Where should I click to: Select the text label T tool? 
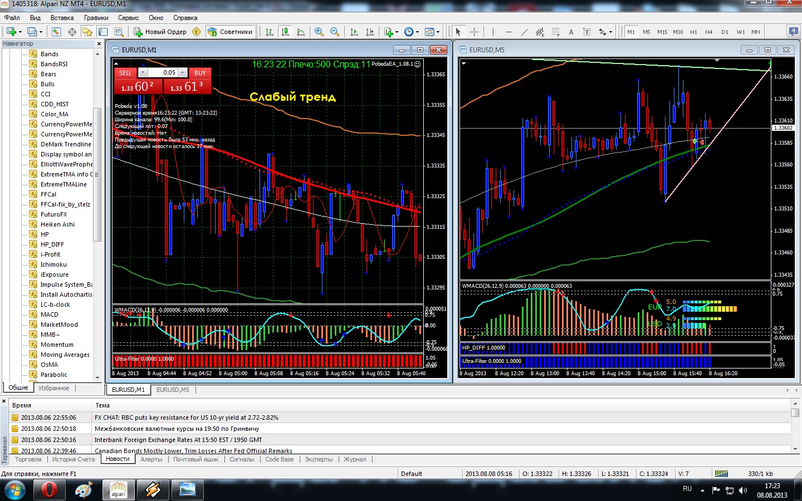tap(586, 32)
